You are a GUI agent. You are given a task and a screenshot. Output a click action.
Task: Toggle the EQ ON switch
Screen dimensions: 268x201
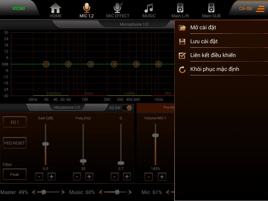pos(127,108)
